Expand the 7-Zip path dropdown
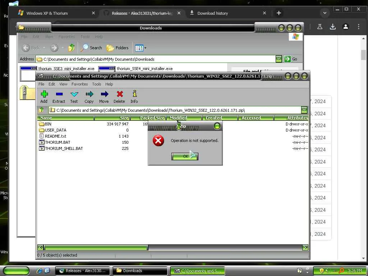Screen dimensions: 368x276 (304, 110)
